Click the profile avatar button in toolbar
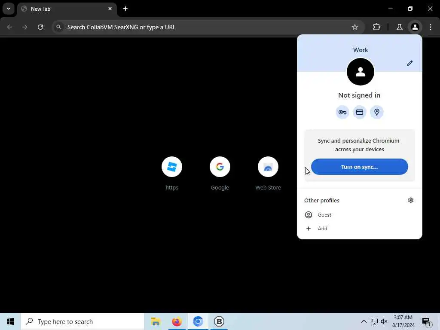440x330 pixels. click(x=415, y=27)
